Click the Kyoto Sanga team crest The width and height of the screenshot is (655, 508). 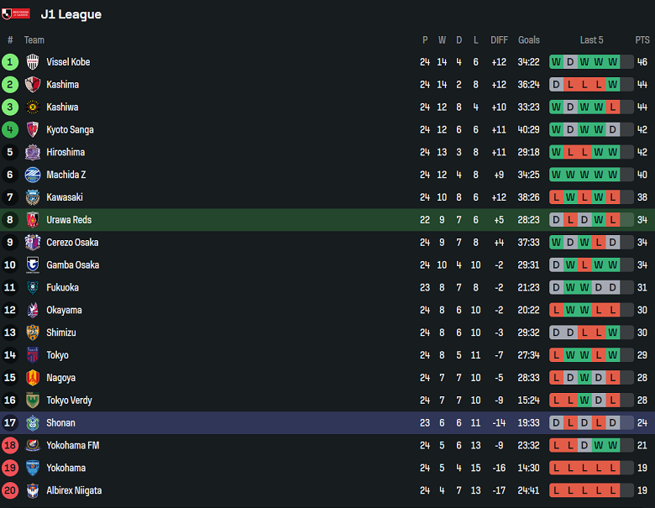[x=33, y=130]
